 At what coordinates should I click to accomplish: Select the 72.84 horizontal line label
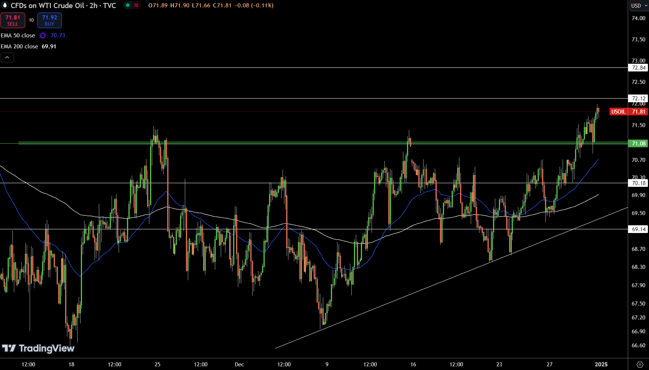point(638,68)
